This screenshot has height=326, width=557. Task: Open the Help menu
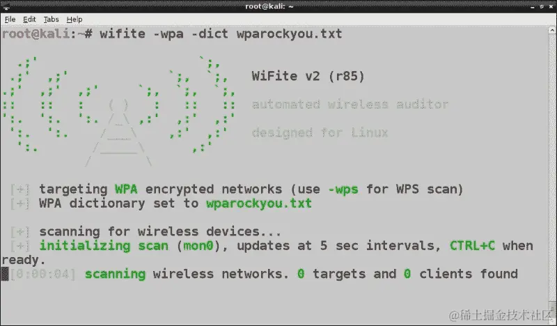[x=74, y=20]
